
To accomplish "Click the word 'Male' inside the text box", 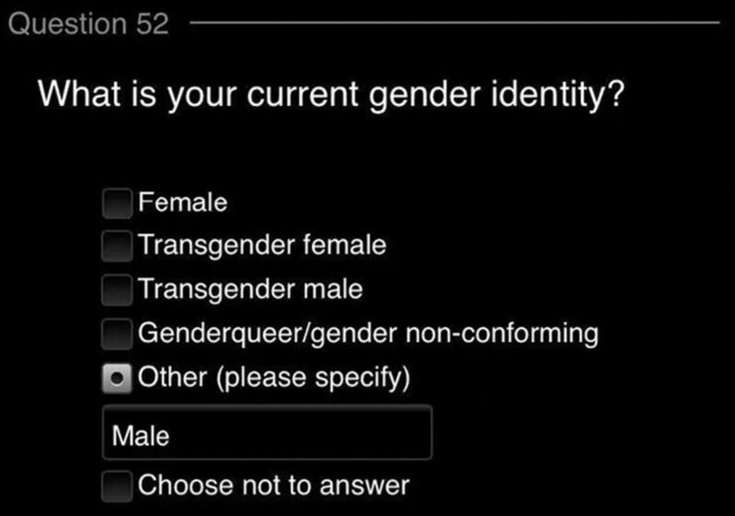I will [141, 436].
